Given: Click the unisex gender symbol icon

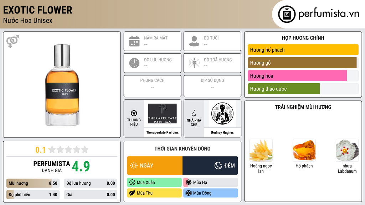Looking at the screenshot, I should (13, 41).
